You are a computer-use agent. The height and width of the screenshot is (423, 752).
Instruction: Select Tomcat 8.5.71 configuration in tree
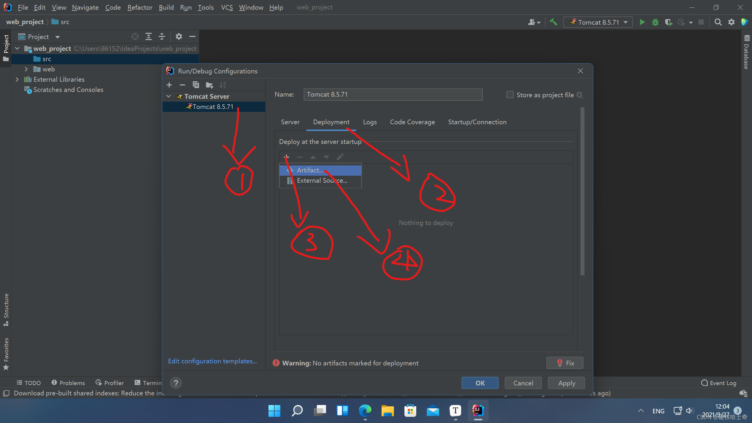[x=214, y=107]
